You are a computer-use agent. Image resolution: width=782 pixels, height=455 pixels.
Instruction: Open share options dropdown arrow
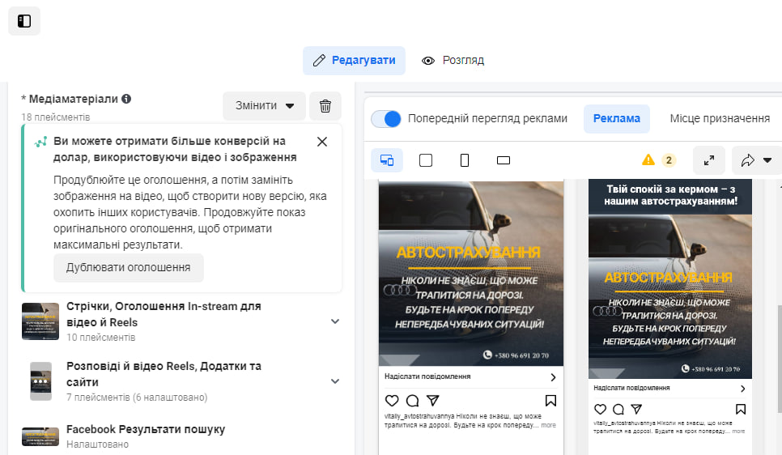point(767,160)
